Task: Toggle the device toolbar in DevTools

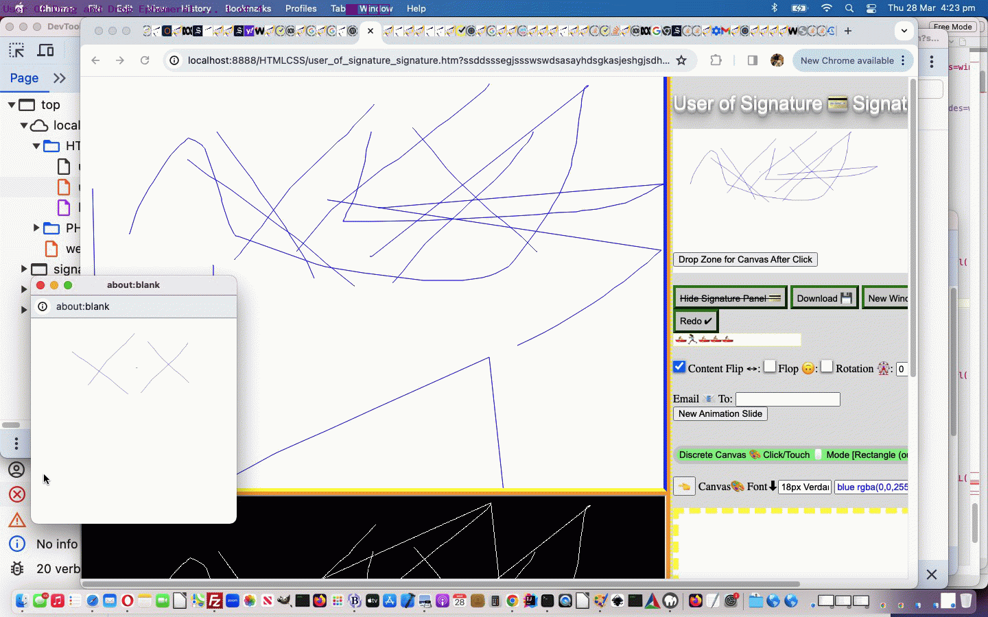Action: [x=45, y=50]
